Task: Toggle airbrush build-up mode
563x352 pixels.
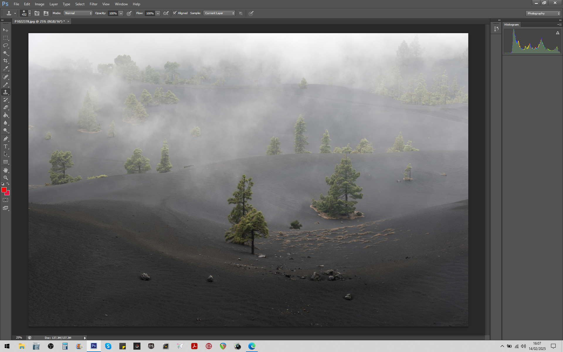Action: click(166, 13)
